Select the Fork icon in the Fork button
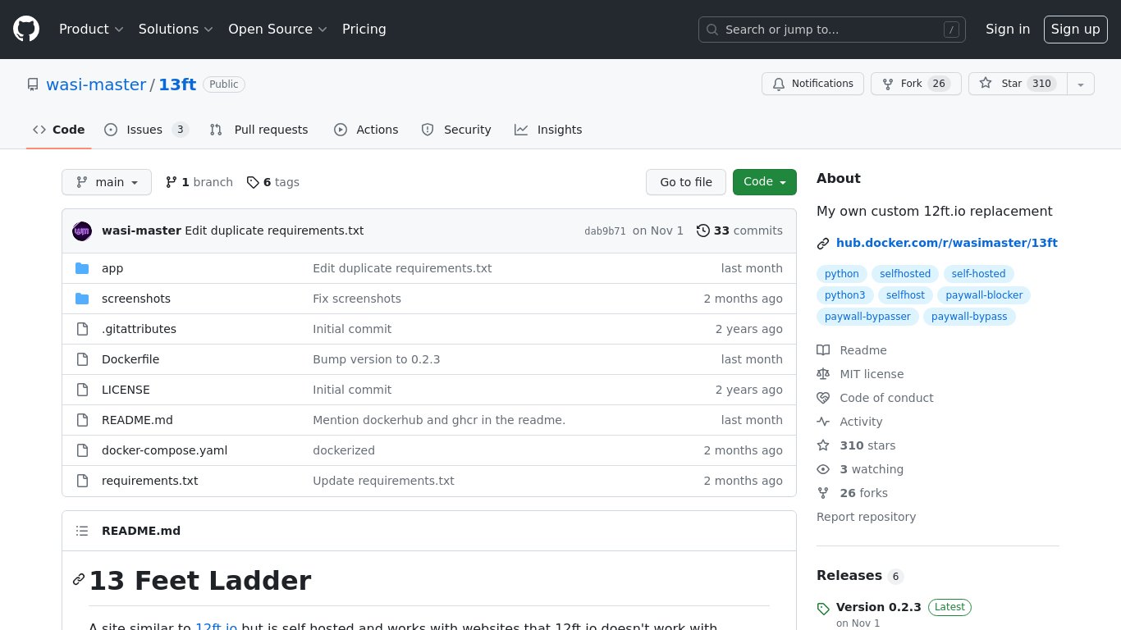This screenshot has width=1121, height=630. pos(888,84)
